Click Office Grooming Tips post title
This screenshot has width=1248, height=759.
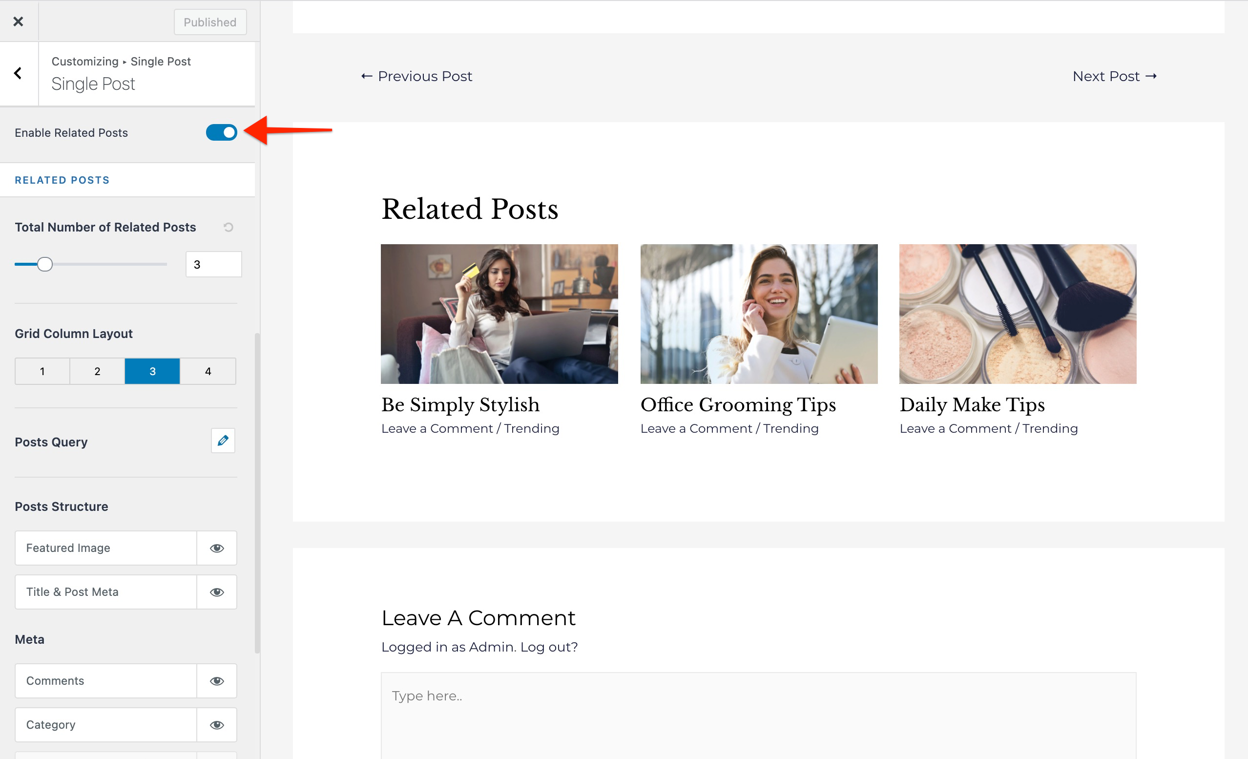[738, 404]
